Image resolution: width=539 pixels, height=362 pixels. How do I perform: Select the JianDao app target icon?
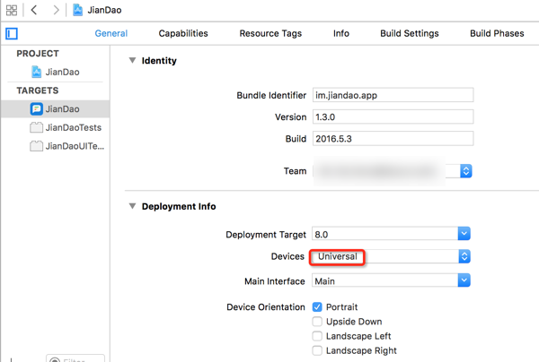pos(36,108)
